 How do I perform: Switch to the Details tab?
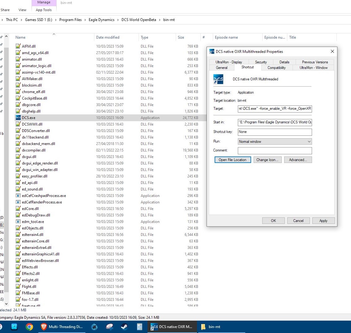[x=284, y=62]
